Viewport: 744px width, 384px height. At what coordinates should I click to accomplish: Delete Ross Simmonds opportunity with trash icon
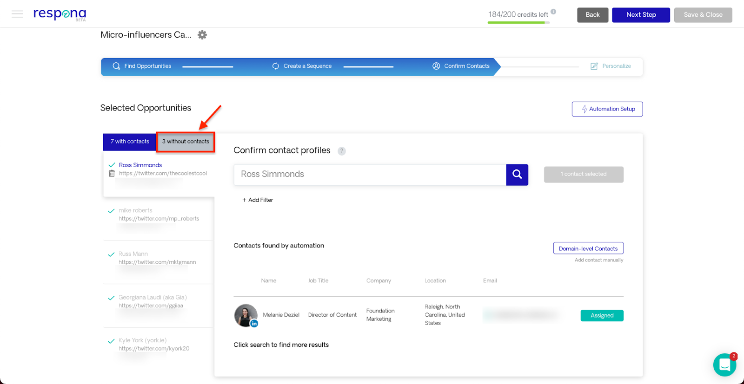pyautogui.click(x=112, y=174)
